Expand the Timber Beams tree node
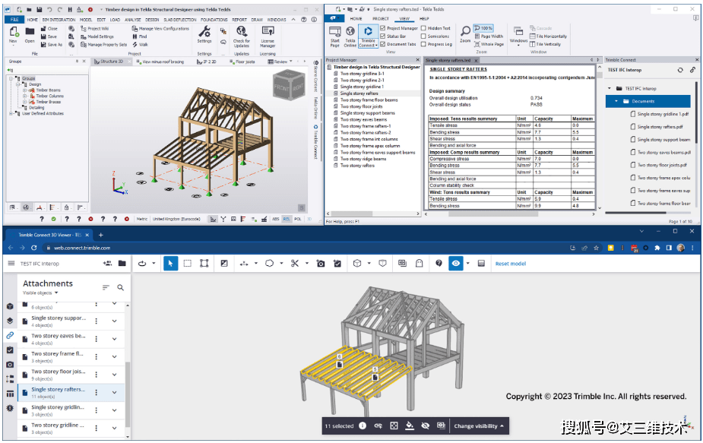703x443 pixels. coord(24,90)
